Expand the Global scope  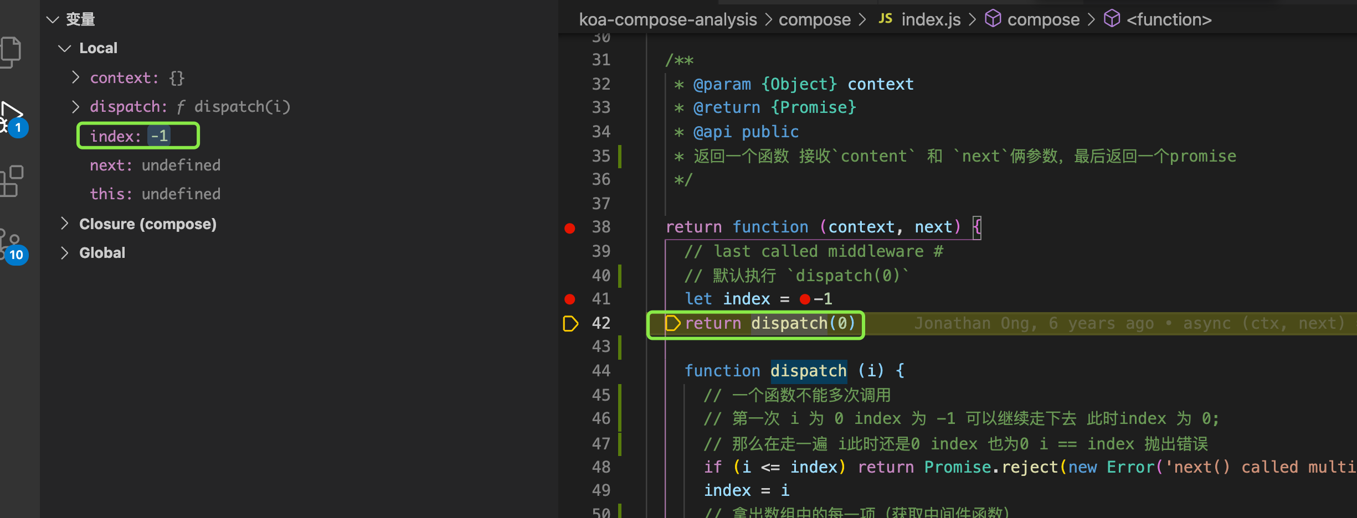(65, 253)
